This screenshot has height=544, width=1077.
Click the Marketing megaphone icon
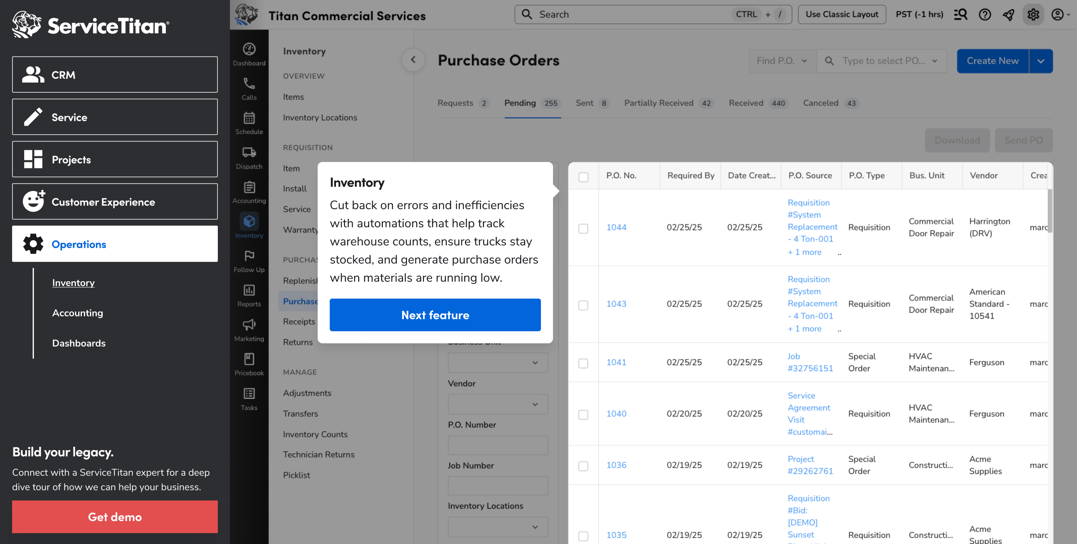tap(249, 326)
